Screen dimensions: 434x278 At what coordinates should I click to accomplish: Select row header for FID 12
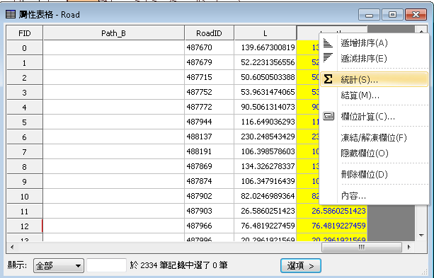tap(25, 226)
